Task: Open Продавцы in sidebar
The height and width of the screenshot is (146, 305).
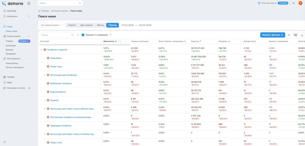Action: (x=11, y=54)
